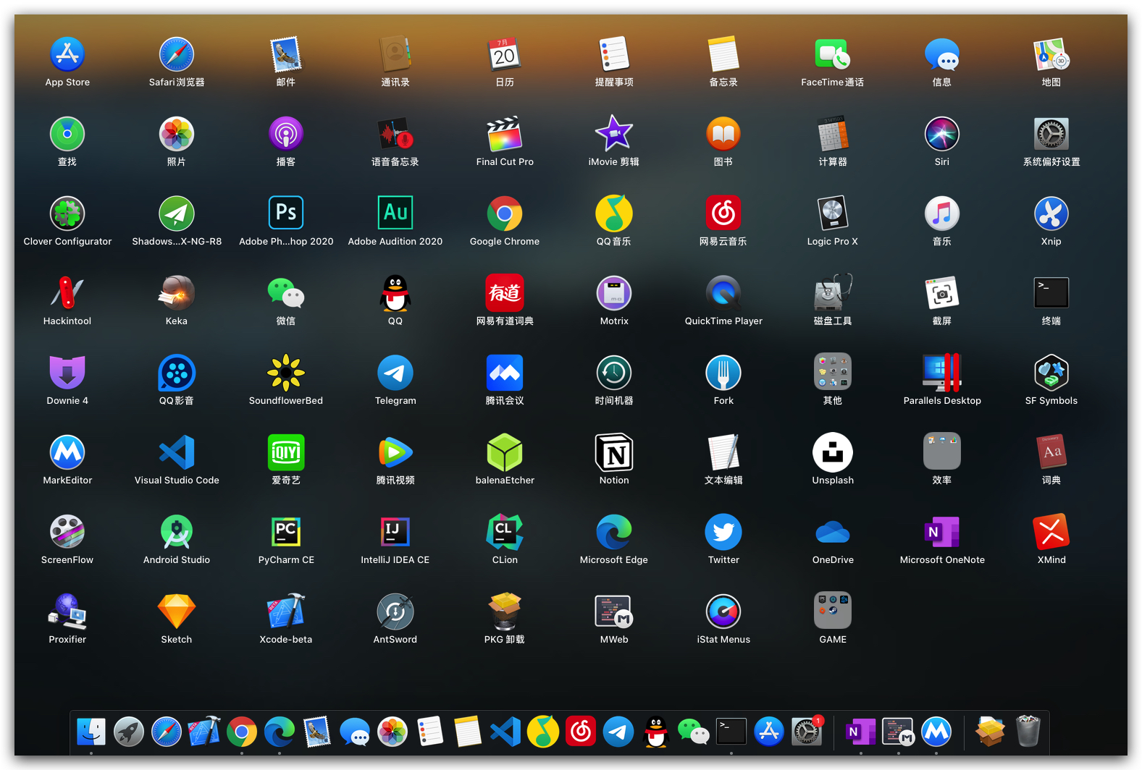Start Parallels Desktop
Image resolution: width=1142 pixels, height=770 pixels.
tap(941, 373)
